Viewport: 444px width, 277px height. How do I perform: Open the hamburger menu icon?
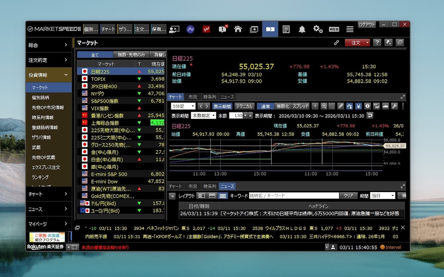(350, 29)
